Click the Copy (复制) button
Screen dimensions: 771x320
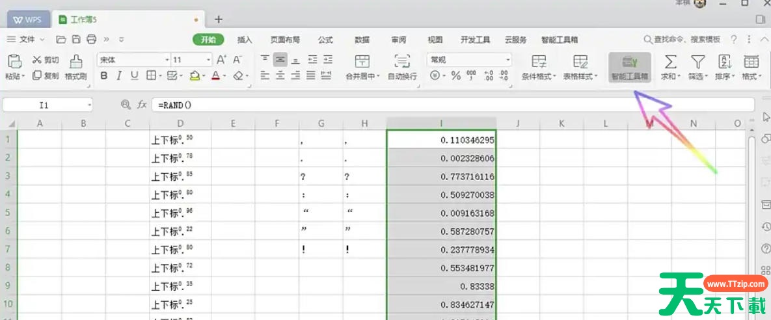click(46, 75)
